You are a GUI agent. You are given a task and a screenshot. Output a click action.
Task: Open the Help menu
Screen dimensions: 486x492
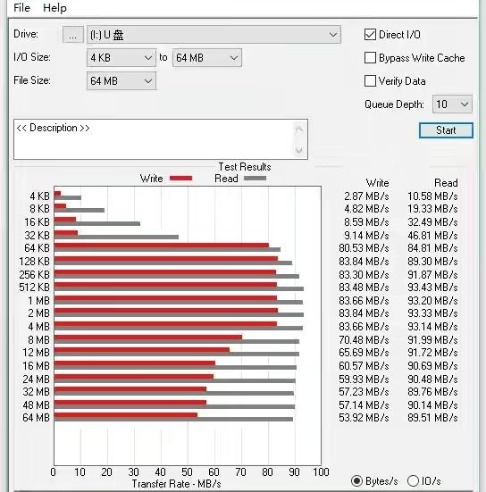tap(54, 7)
